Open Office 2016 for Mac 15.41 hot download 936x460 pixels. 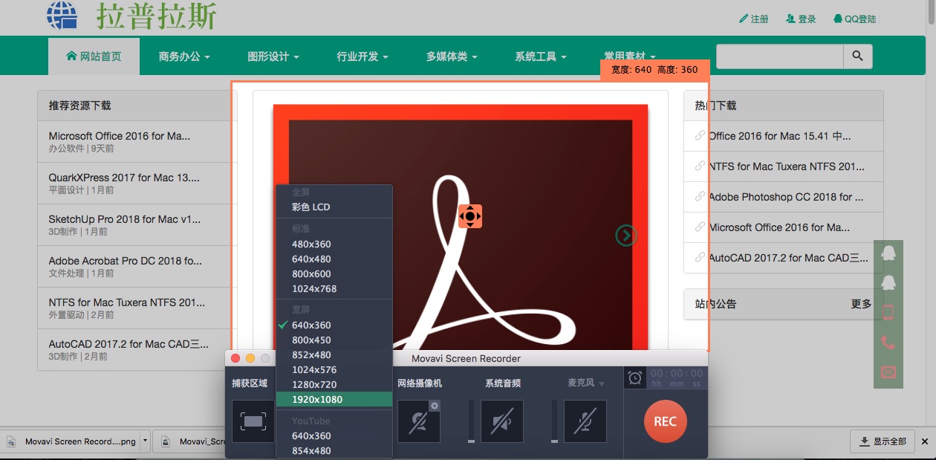780,136
